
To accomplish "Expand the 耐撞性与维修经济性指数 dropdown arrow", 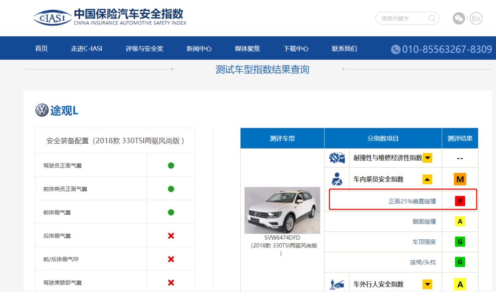I will point(428,158).
